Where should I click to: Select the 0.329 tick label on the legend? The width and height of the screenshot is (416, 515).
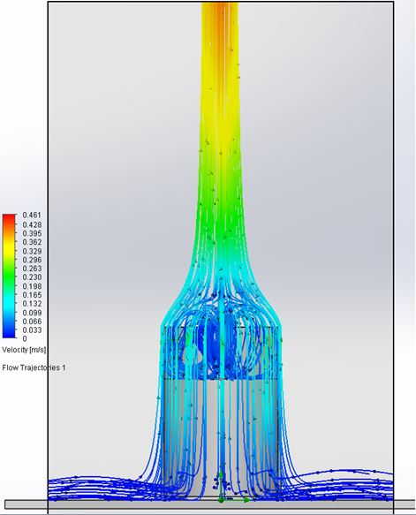point(32,251)
